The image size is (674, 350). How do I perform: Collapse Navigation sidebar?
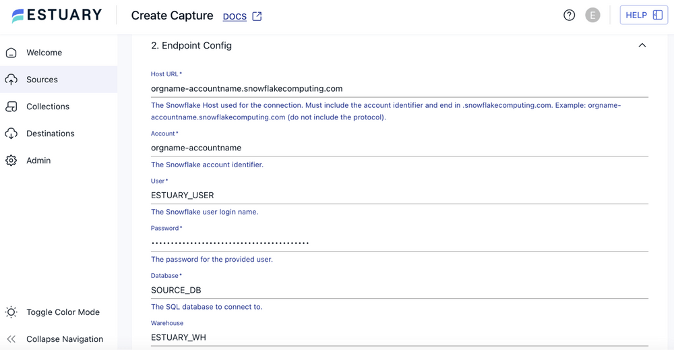click(x=64, y=339)
